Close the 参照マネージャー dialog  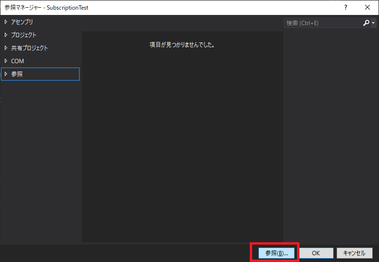coord(367,8)
